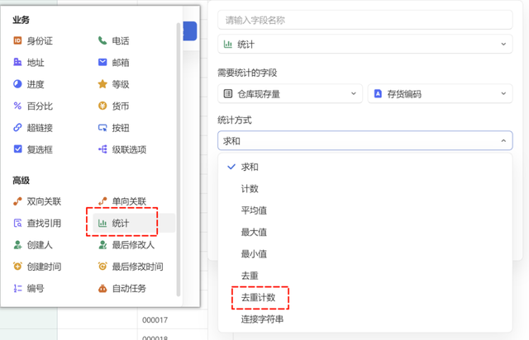Choose 最小值 minimum option
Image resolution: width=529 pixels, height=340 pixels.
coord(365,253)
